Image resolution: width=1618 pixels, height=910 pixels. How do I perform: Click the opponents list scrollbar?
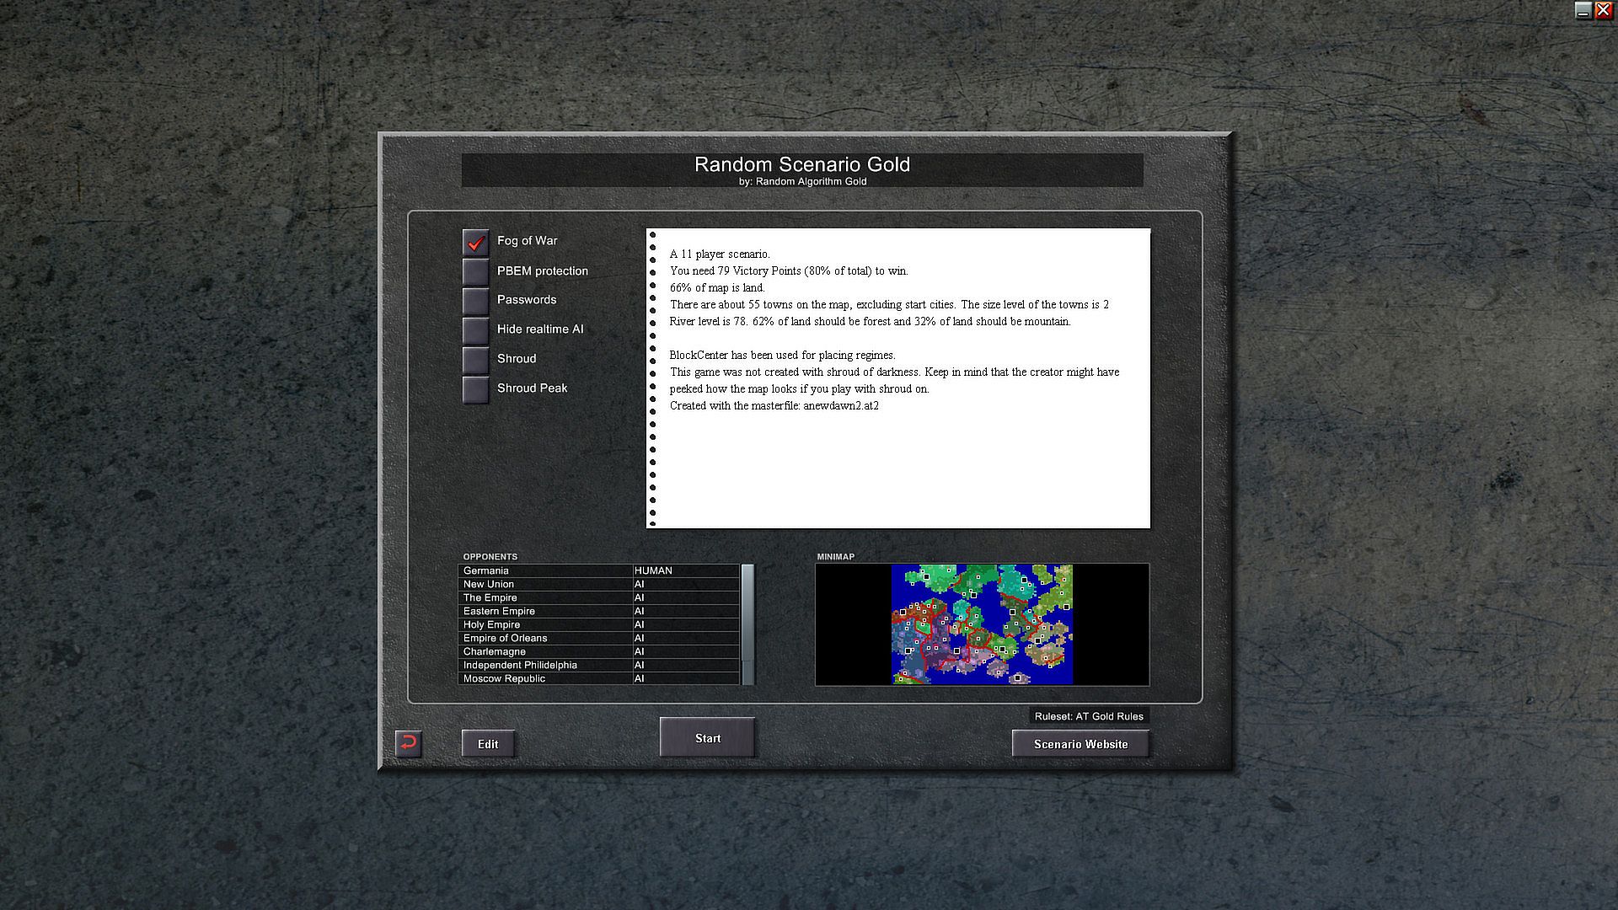pyautogui.click(x=747, y=624)
